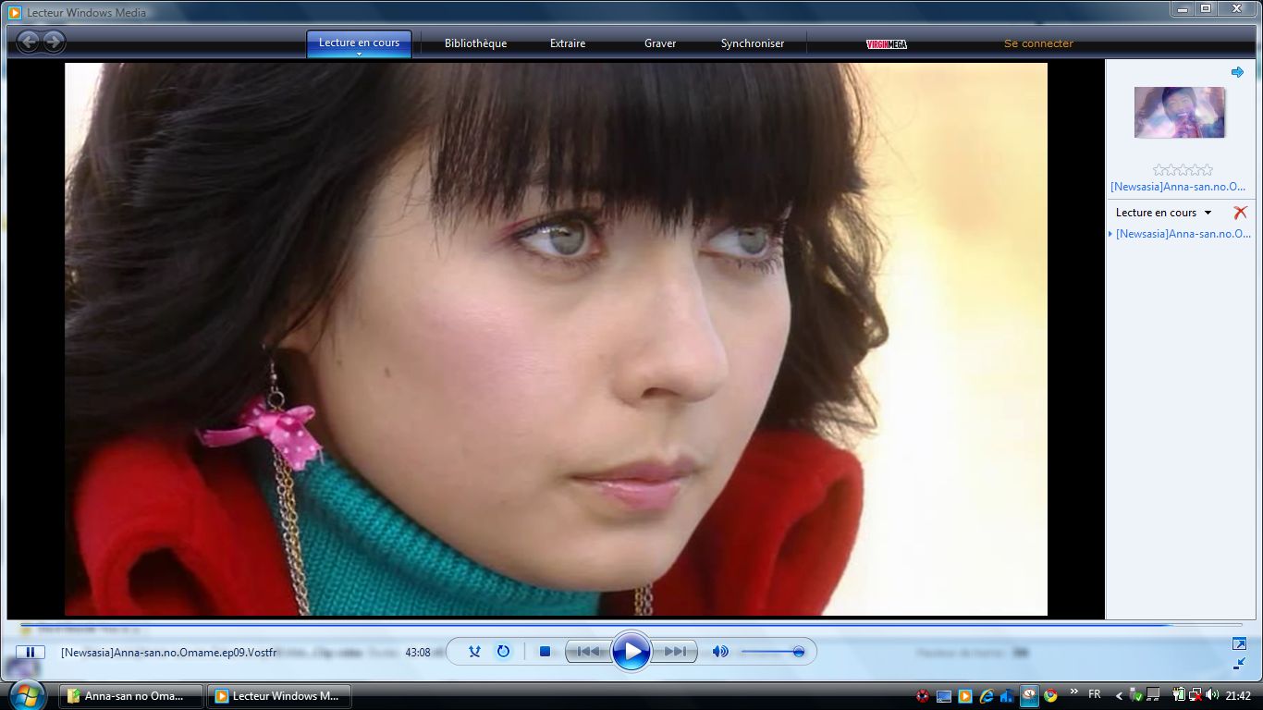The width and height of the screenshot is (1263, 710).
Task: Go forward with the Forward arrow button
Action: coord(54,42)
